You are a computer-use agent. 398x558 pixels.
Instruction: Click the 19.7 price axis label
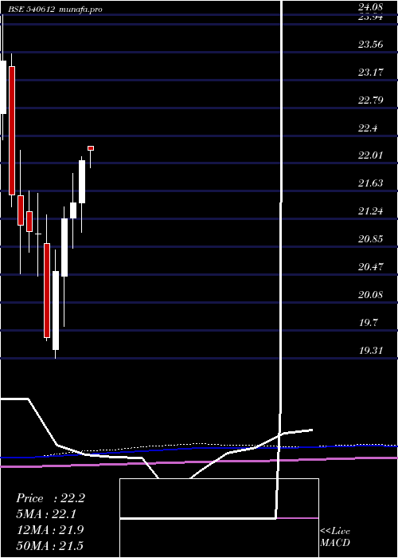click(368, 323)
